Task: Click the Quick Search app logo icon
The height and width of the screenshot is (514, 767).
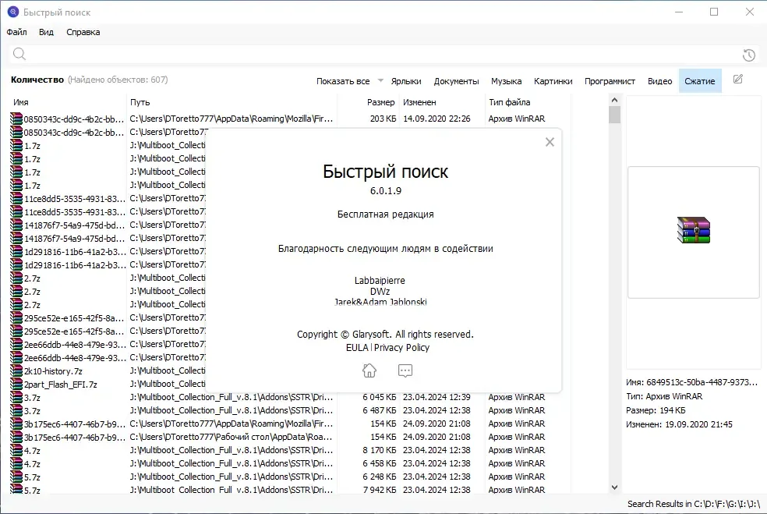Action: tap(13, 12)
